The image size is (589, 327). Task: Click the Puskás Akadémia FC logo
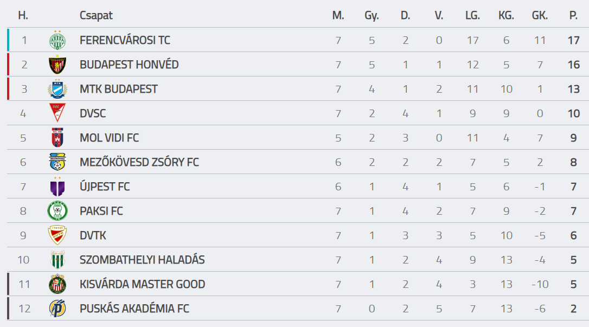tap(57, 308)
